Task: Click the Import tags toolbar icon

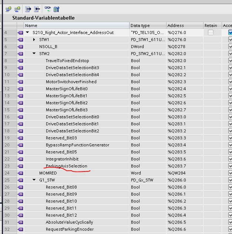Action: (37, 9)
